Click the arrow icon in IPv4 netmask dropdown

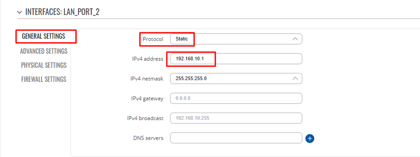click(295, 79)
